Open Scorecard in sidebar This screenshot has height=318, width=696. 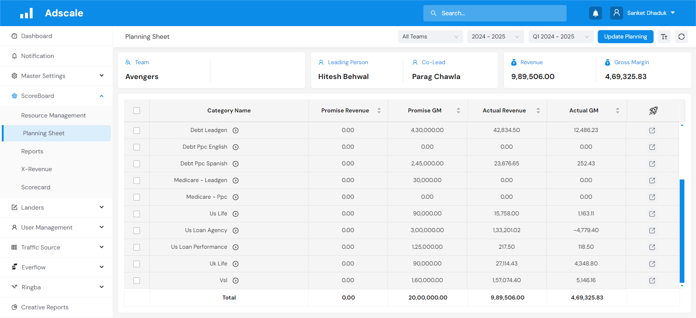[36, 187]
